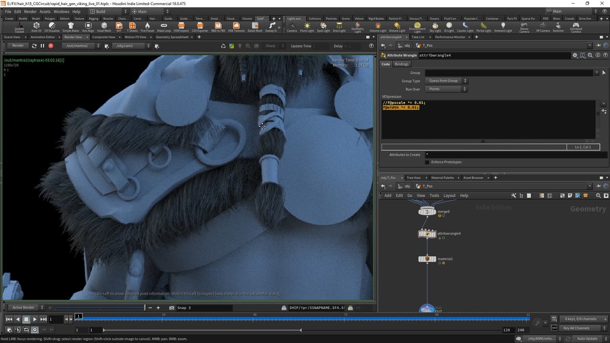Click the Group input field

(509, 73)
